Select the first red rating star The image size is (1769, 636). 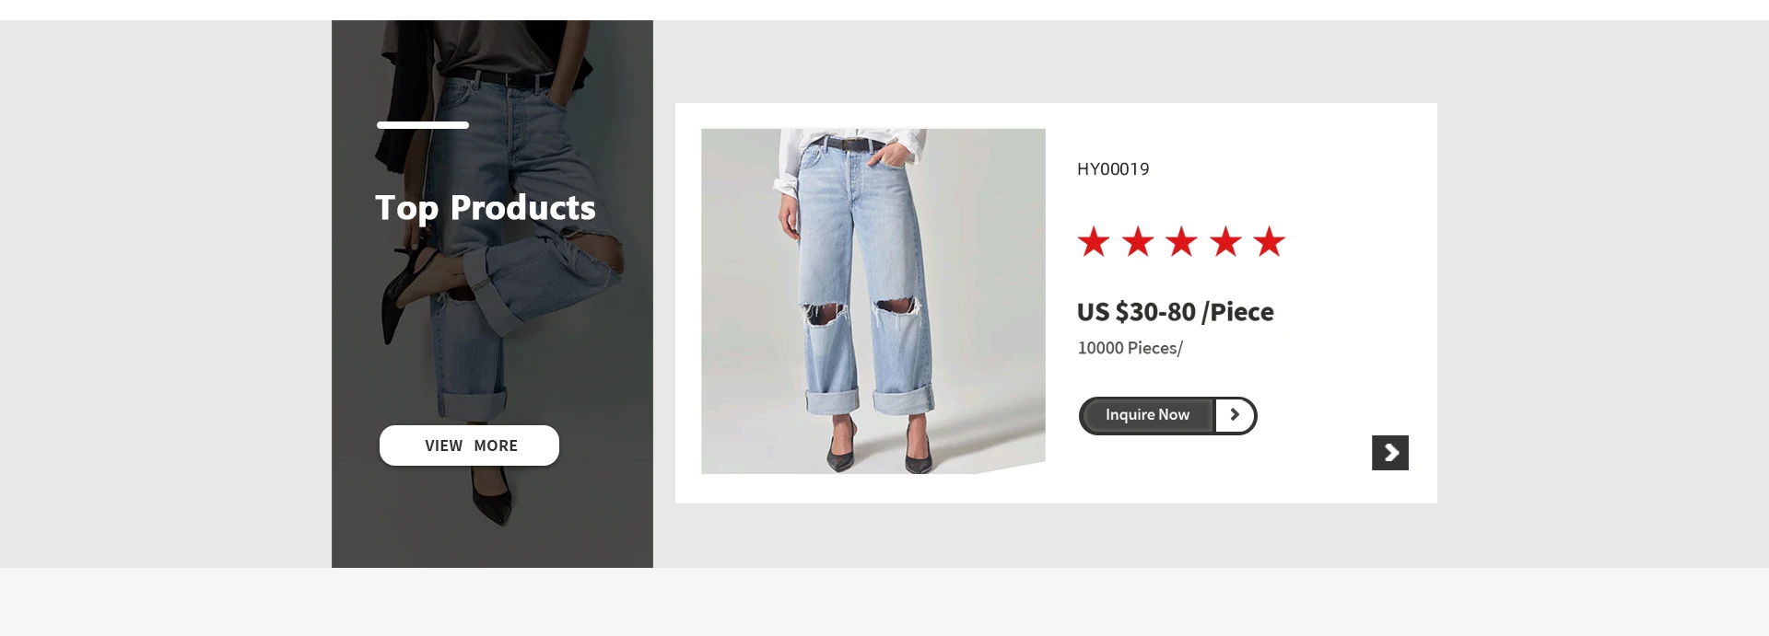[1094, 242]
